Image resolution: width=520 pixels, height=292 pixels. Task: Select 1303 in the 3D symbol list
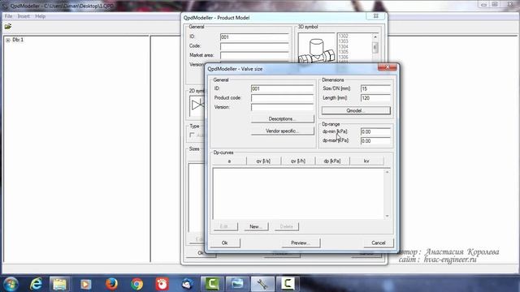pyautogui.click(x=343, y=41)
